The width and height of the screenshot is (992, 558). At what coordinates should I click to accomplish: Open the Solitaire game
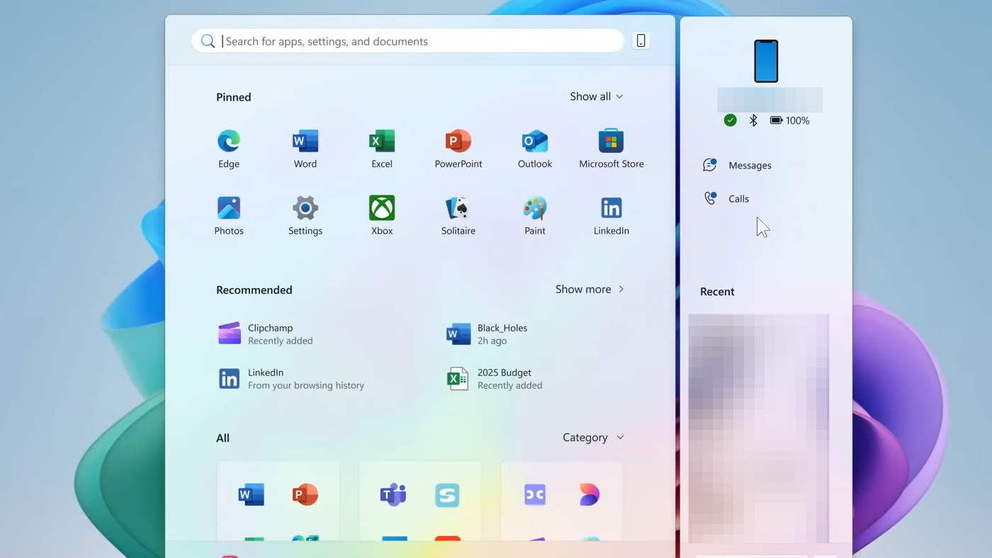coord(458,216)
